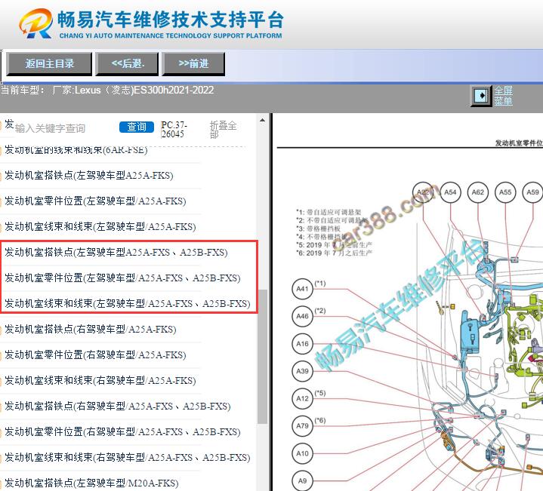This screenshot has width=543, height=491.
Task: Open 发动机室零件位置(左驾驶车型/A25A-FKS)
Action: pyautogui.click(x=95, y=201)
